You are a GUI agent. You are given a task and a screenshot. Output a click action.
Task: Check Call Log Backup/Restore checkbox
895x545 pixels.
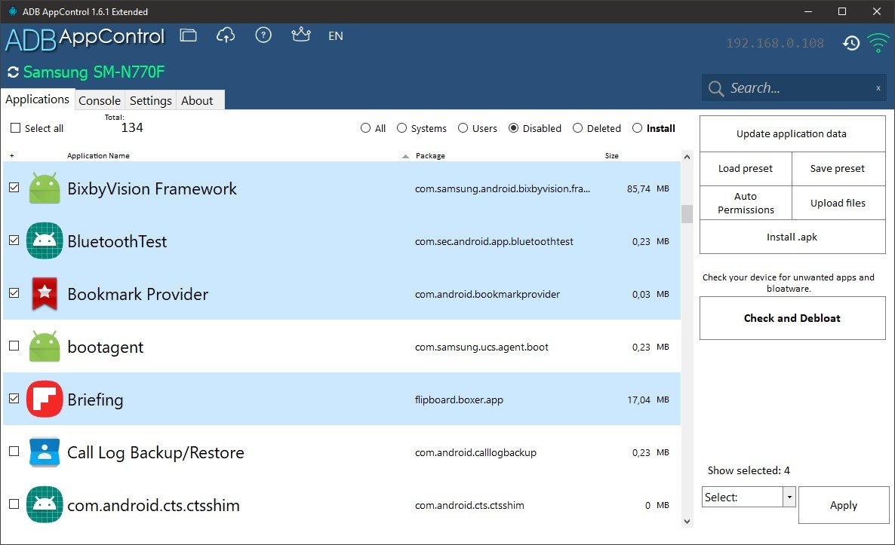[14, 452]
